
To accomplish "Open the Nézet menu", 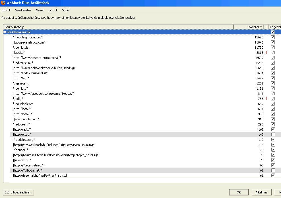I will tap(40, 10).
